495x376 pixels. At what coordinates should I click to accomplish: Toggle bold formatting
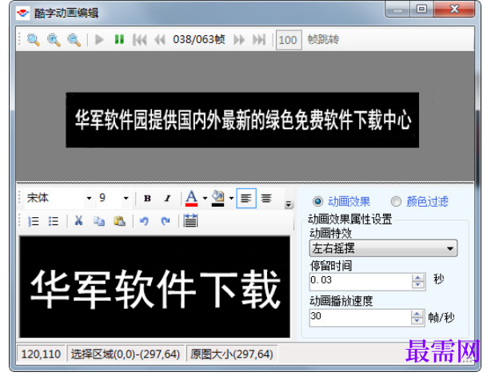click(x=147, y=198)
